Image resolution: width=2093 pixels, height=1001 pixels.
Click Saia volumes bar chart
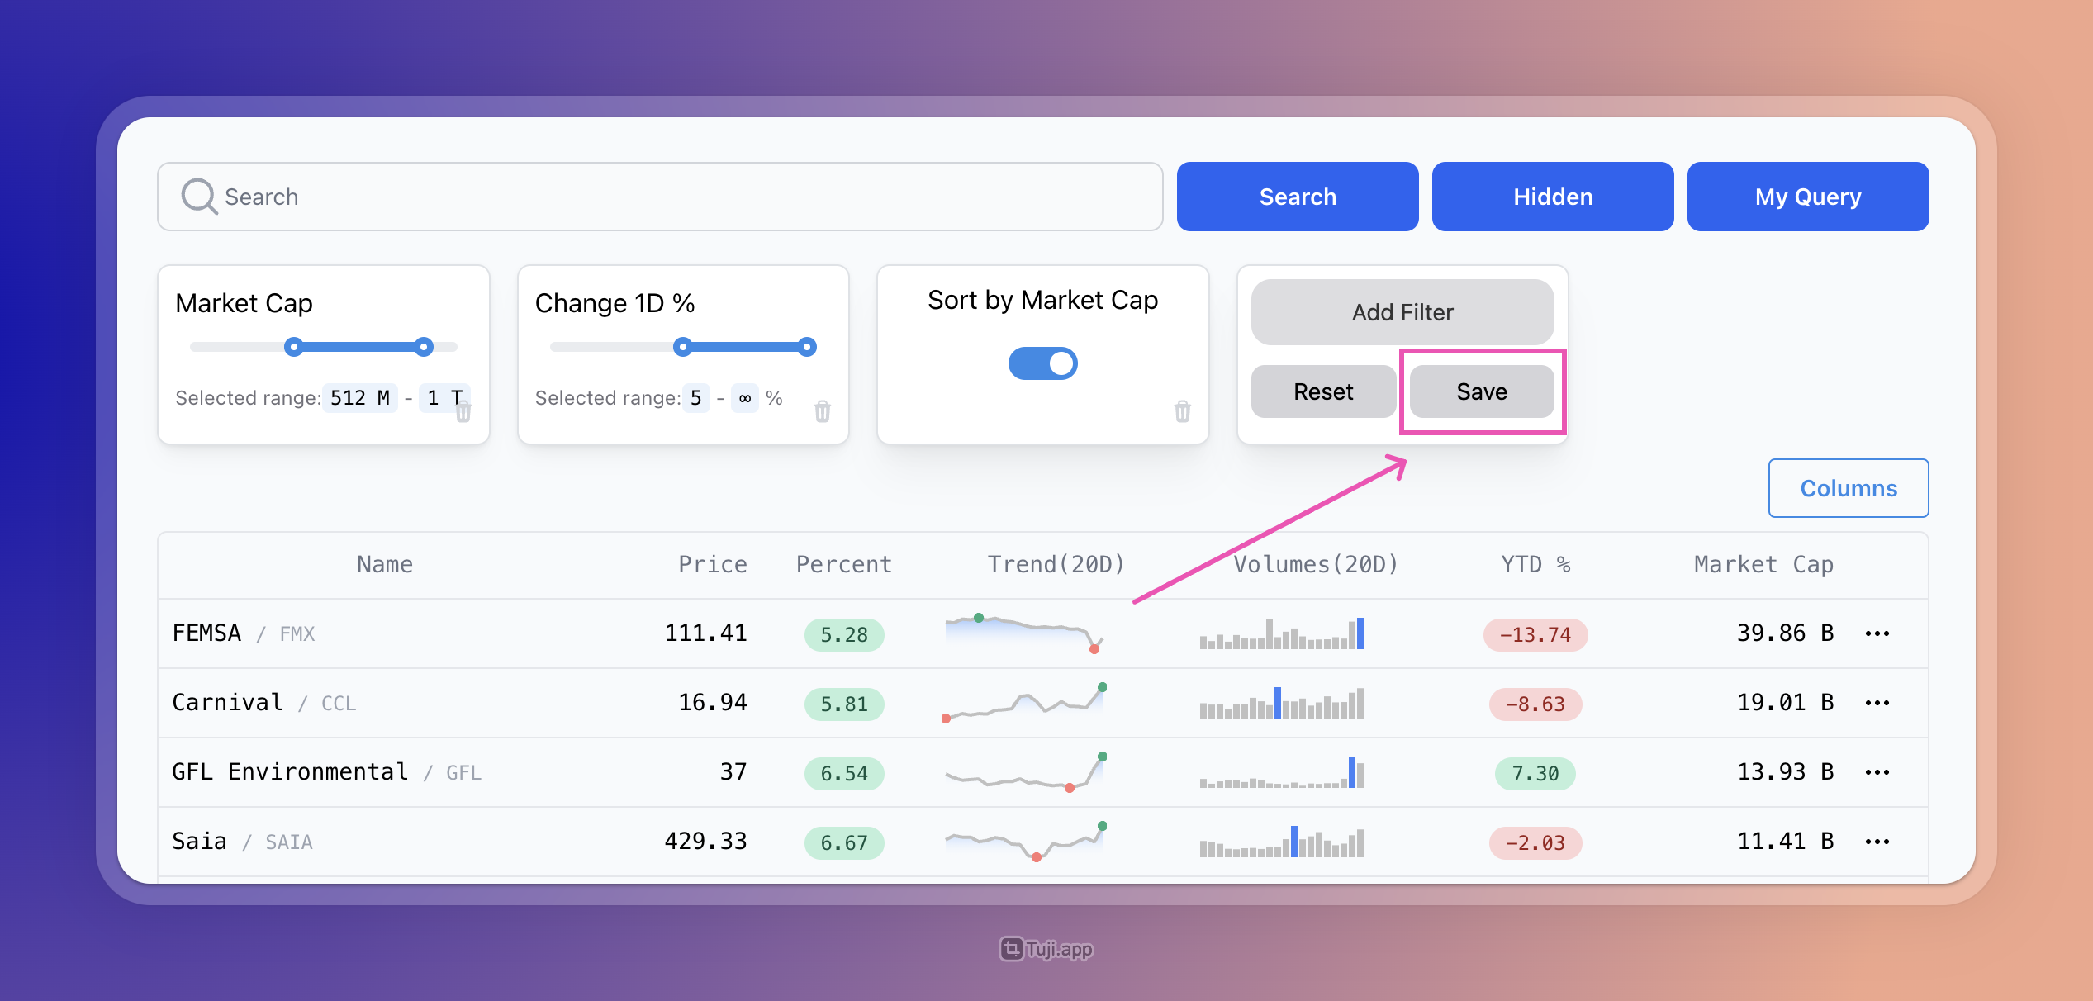1282,842
